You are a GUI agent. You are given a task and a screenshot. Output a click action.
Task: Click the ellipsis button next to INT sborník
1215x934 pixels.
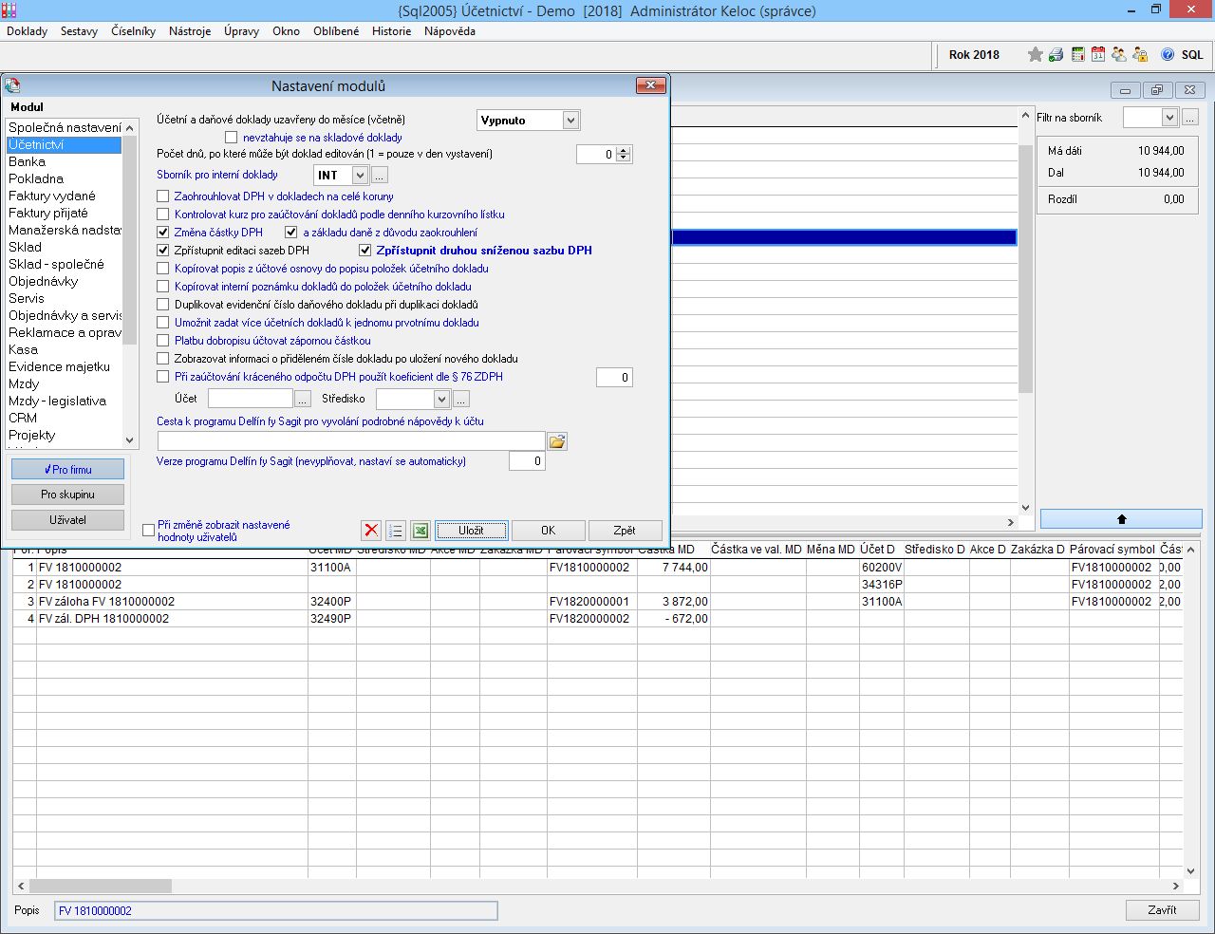pos(380,176)
